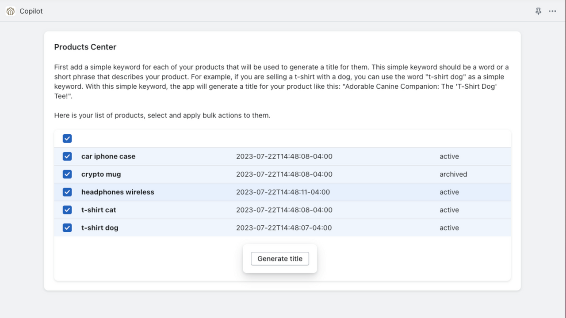
Task: Click the Generate title button
Action: (x=280, y=259)
